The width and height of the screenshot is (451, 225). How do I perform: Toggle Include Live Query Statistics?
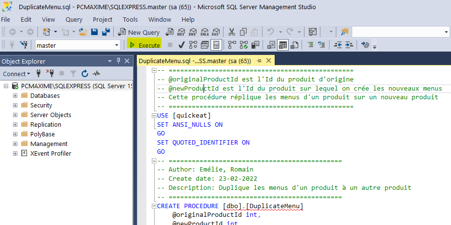tap(244, 45)
